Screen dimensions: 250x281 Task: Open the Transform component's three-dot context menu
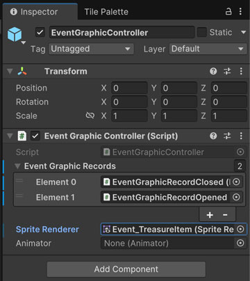coord(241,71)
